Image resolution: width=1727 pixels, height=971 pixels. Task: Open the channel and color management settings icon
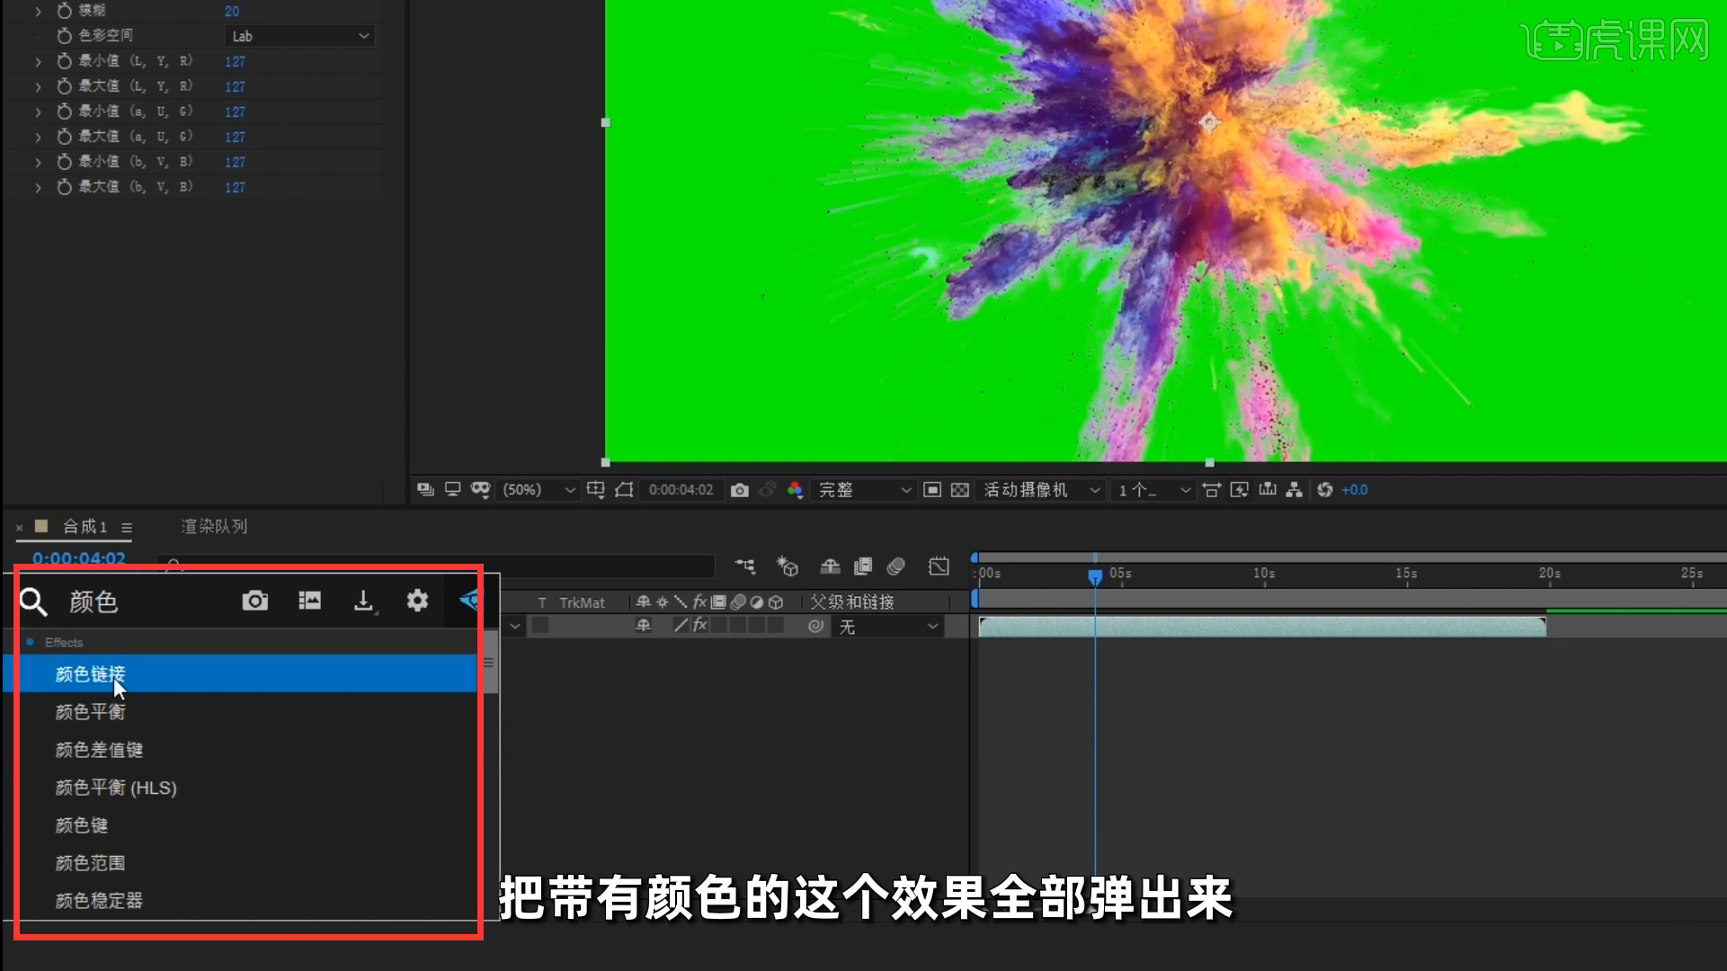(795, 490)
